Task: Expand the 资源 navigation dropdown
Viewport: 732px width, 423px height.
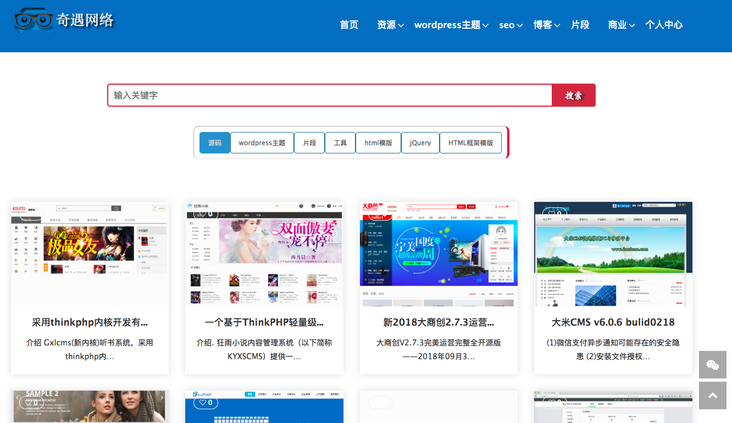Action: coord(387,25)
